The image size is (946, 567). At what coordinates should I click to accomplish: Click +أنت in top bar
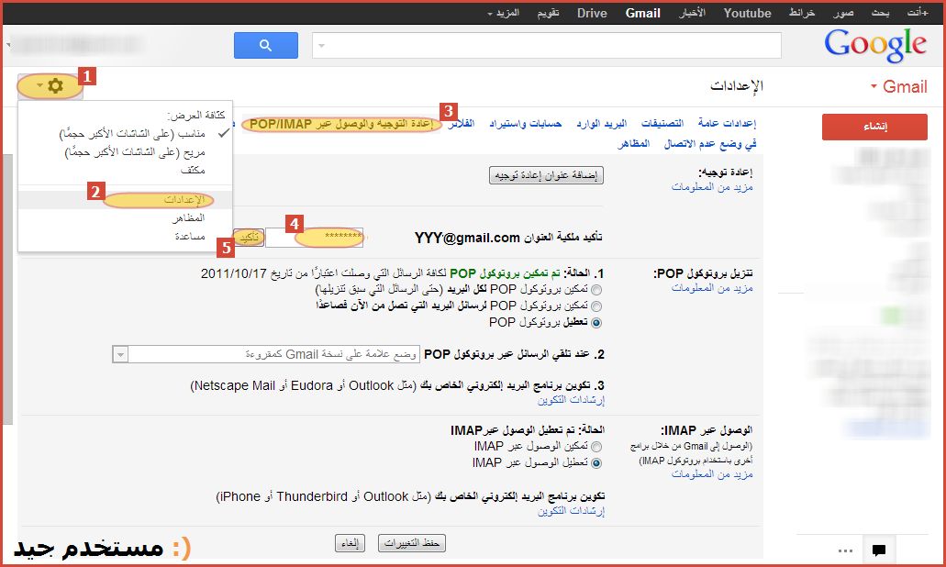click(917, 13)
